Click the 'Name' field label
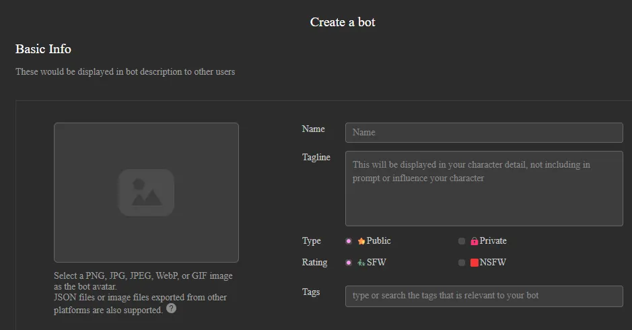Screen dimensions: 632x330 [x=313, y=129]
